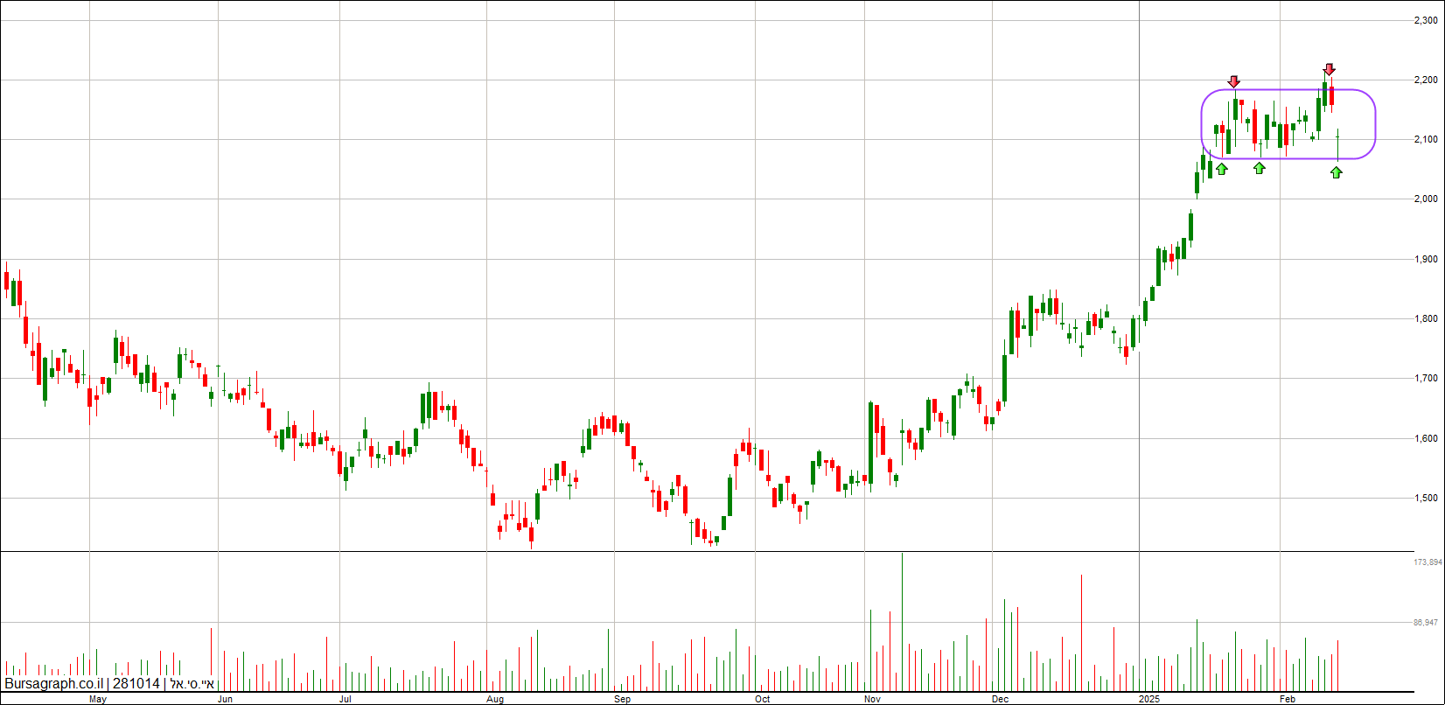1445x705 pixels.
Task: Click the tallest volume bar in November
Action: 901,621
